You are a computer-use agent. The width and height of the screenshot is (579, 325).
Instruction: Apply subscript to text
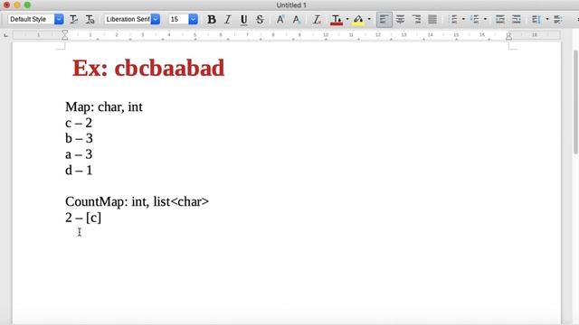297,19
